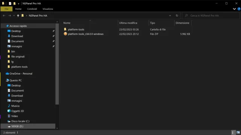Open pinned Download under Accesso rapido
The height and width of the screenshot is (135, 241).
[x=17, y=36]
